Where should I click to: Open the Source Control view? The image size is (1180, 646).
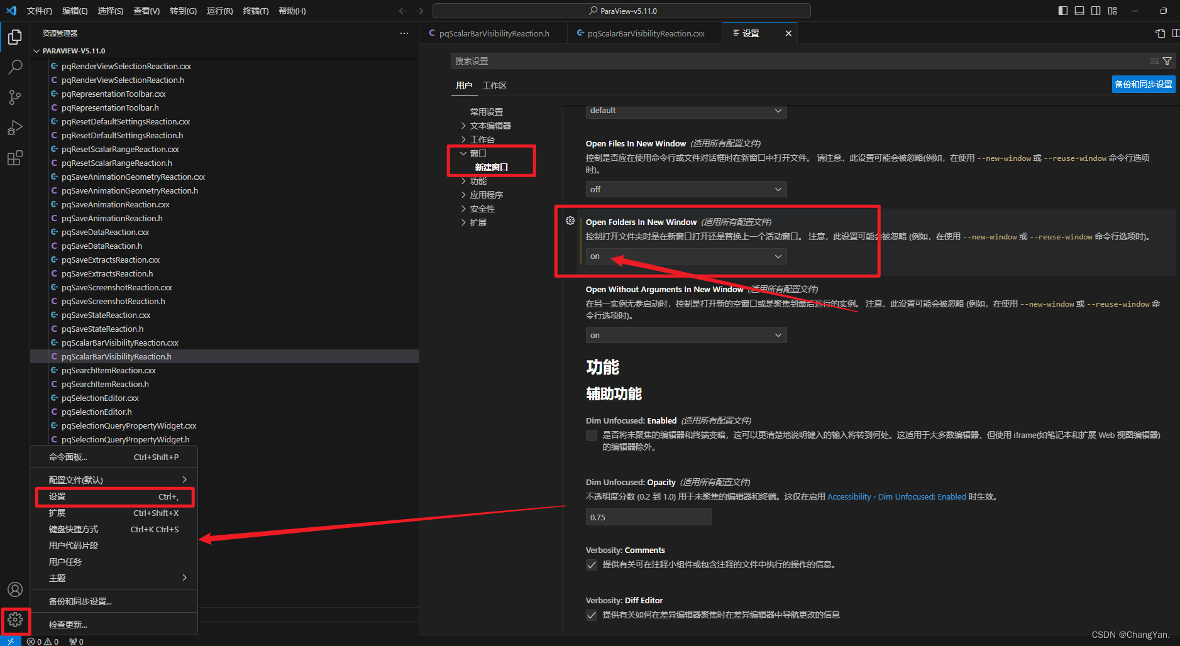click(x=15, y=97)
